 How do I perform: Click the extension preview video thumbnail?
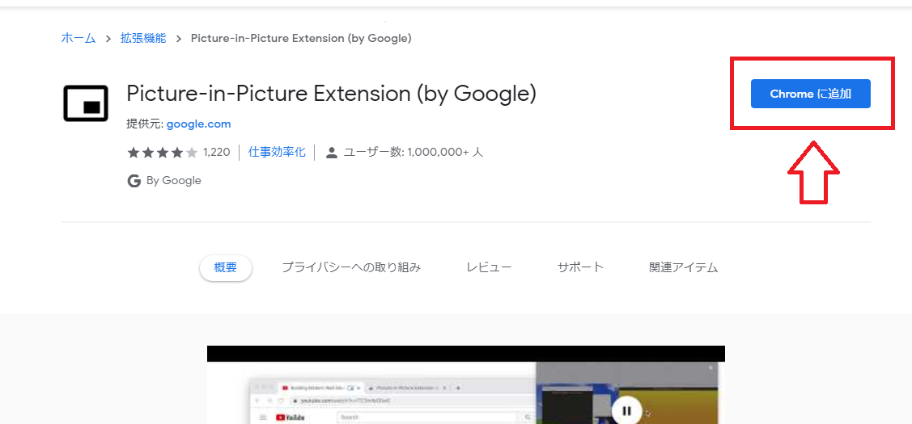(x=466, y=384)
